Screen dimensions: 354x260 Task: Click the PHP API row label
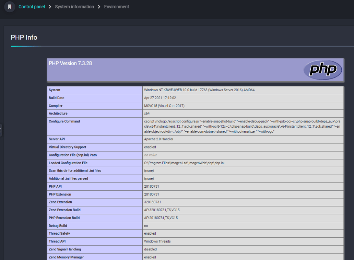(55, 186)
